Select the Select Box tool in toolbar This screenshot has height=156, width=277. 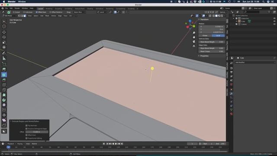[4, 22]
